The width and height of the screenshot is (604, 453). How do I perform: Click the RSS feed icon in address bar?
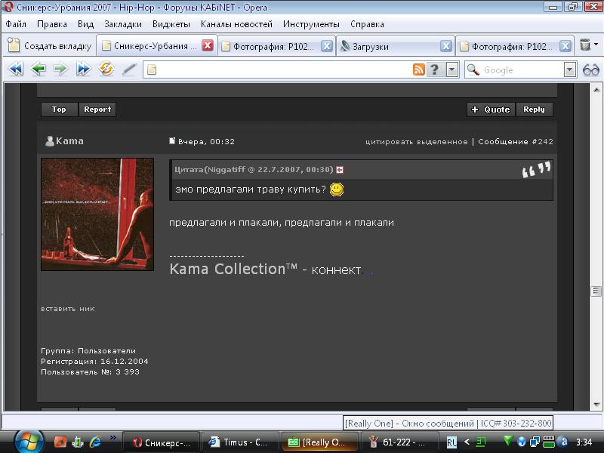coord(418,69)
